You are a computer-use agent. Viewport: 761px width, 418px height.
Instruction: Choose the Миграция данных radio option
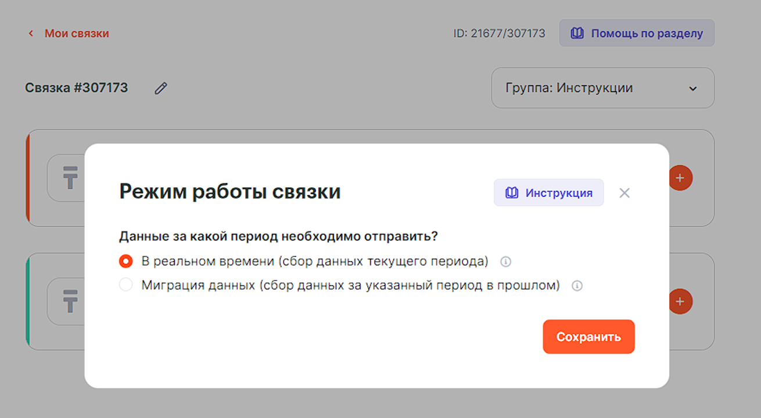[x=126, y=285]
